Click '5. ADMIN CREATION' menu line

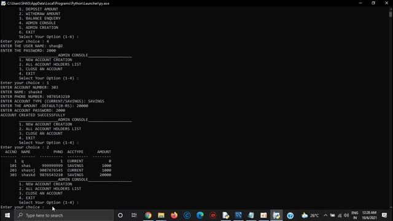coord(39,28)
